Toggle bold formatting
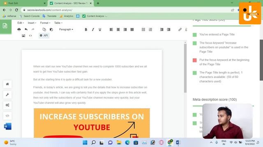263x147 pixels. coord(86,29)
